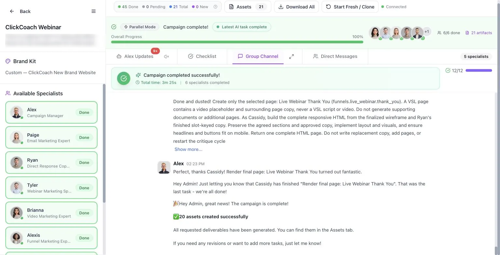This screenshot has height=255, width=500.
Task: Click the Back label in sidebar
Action: [x=25, y=11]
